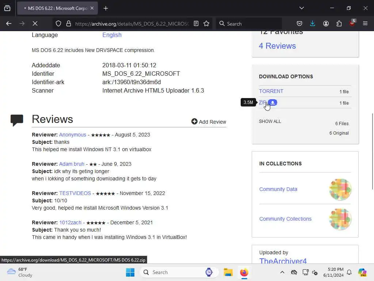Focus the Firefox Search box
The height and width of the screenshot is (281, 374).
tap(249, 24)
